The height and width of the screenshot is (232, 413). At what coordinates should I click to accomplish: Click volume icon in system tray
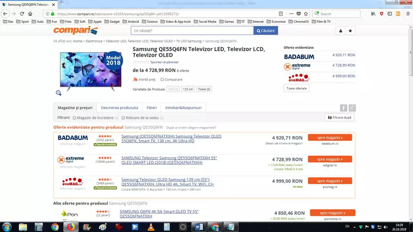pos(385,227)
